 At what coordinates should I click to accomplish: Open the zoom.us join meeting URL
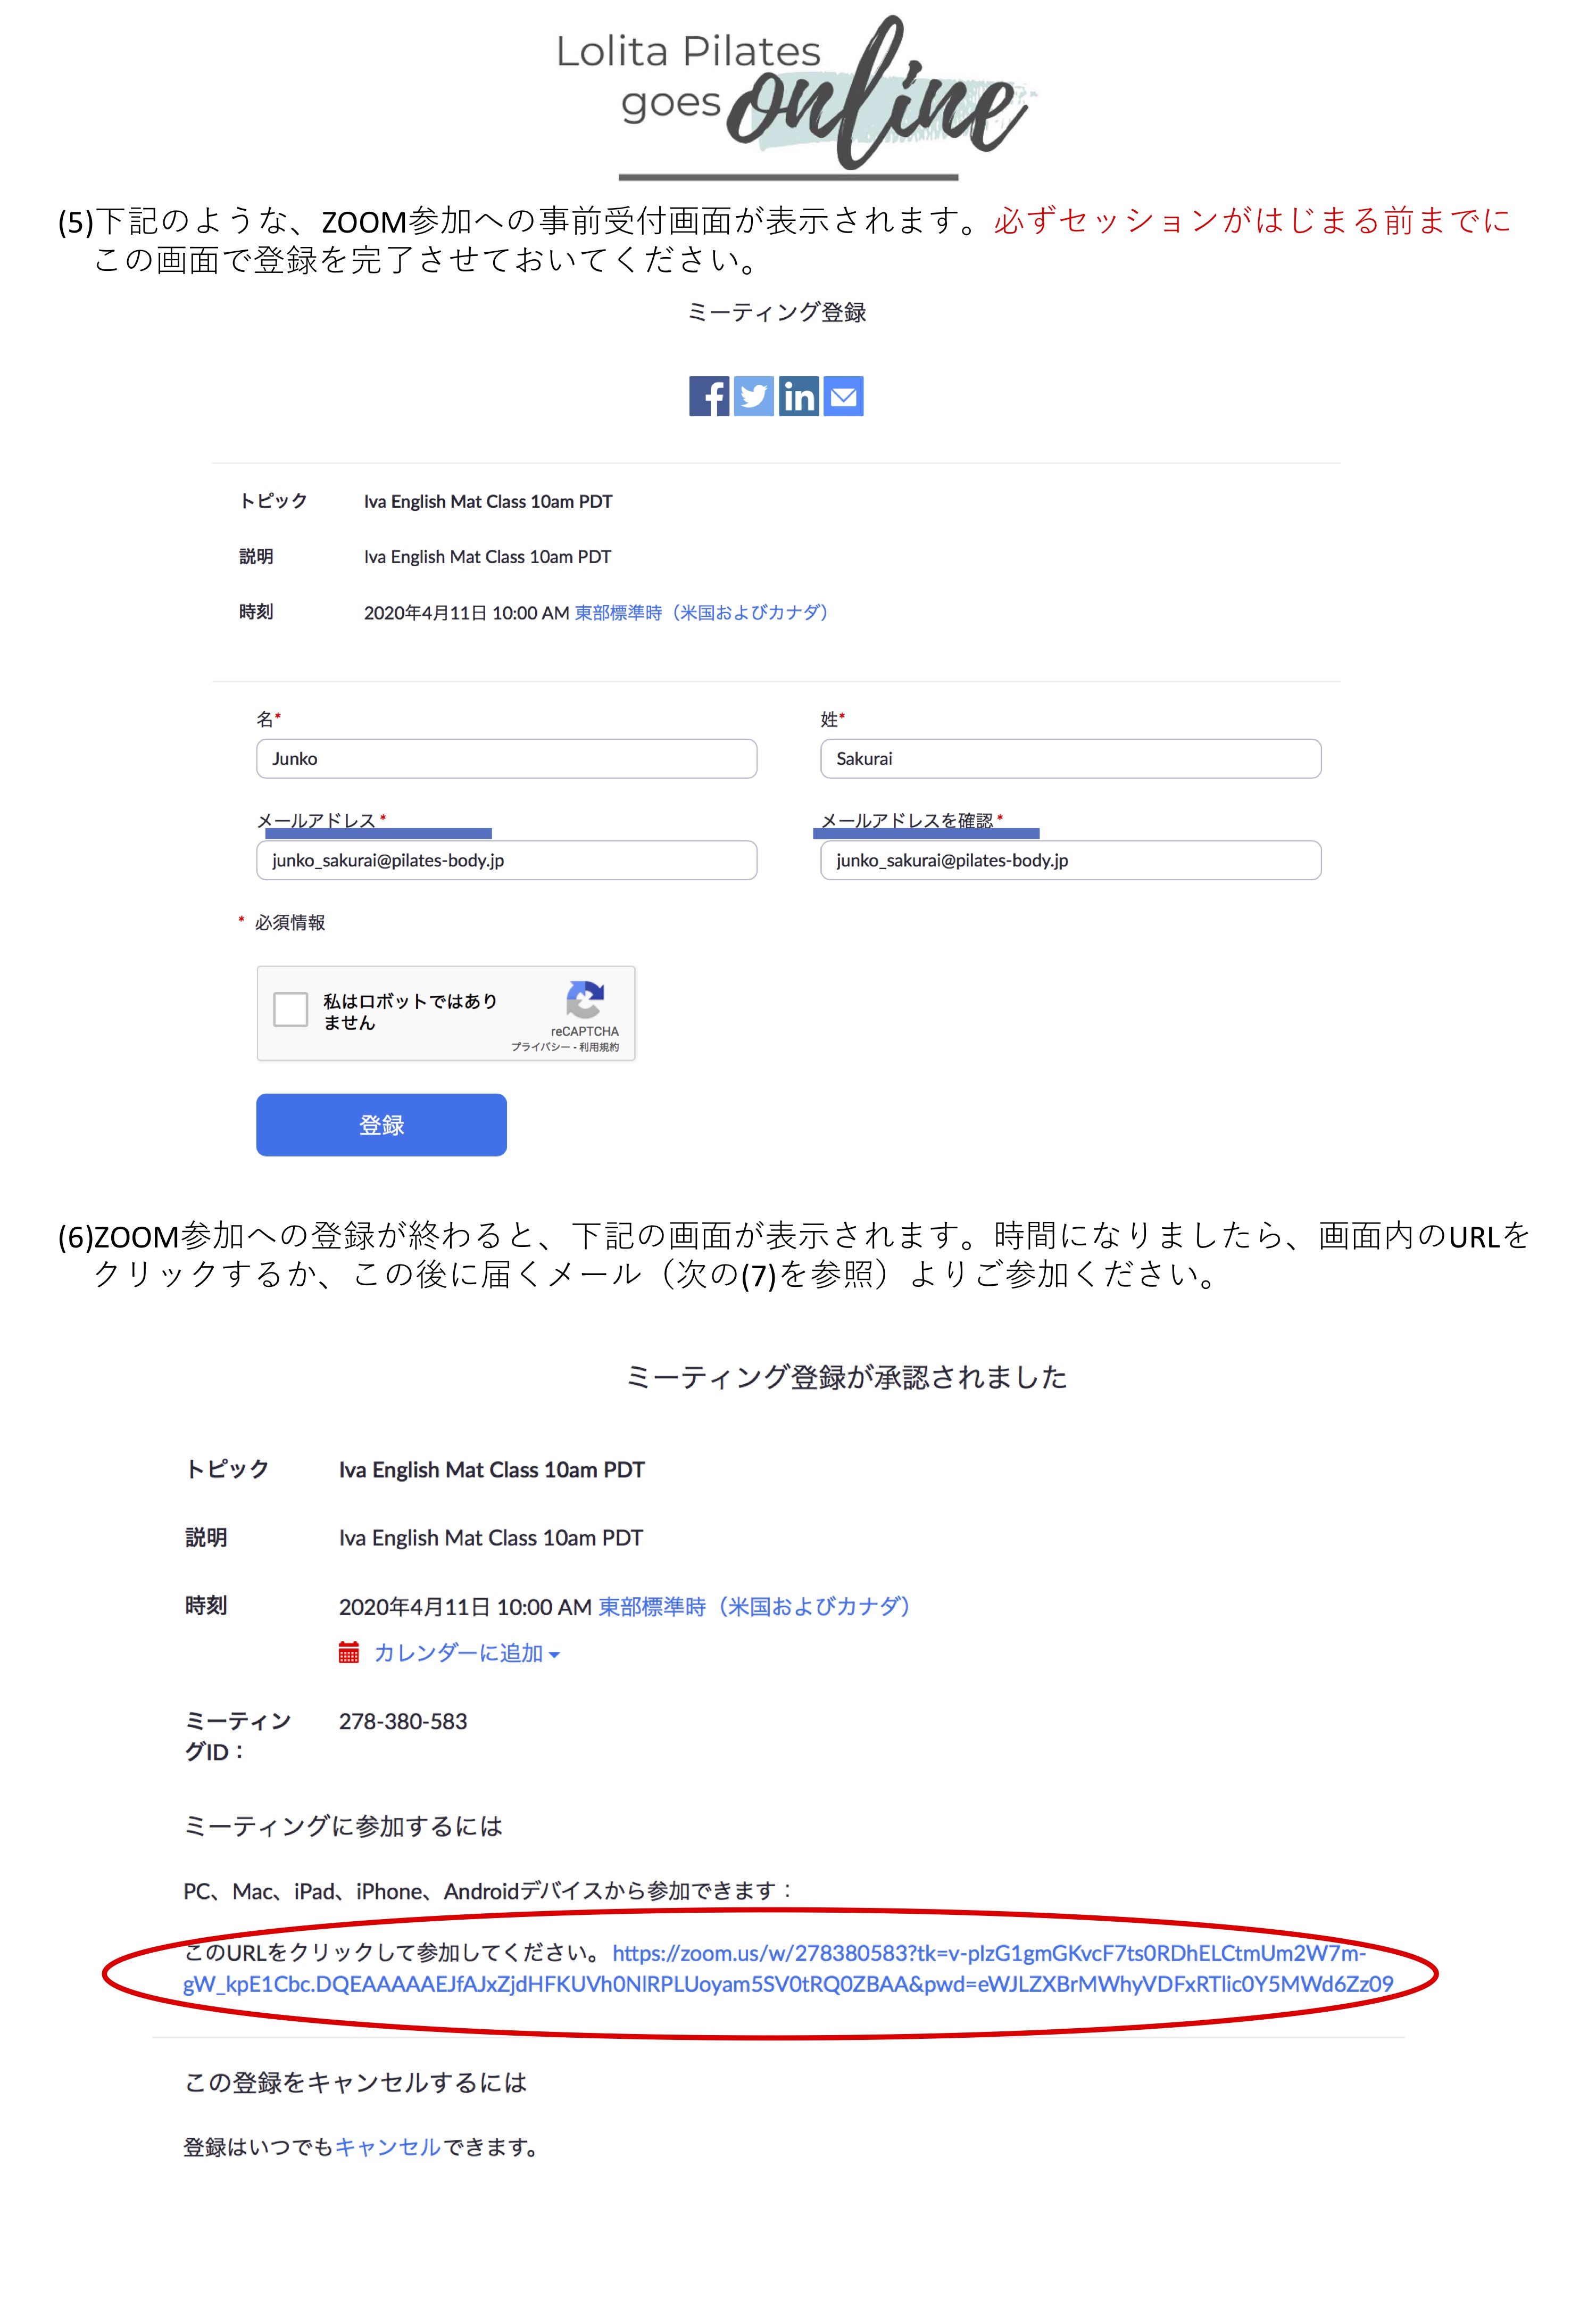pos(788,1968)
